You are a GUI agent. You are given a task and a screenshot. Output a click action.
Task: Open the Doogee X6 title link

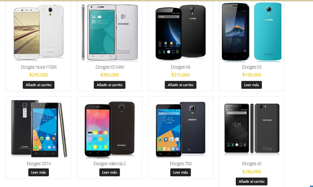point(180,67)
